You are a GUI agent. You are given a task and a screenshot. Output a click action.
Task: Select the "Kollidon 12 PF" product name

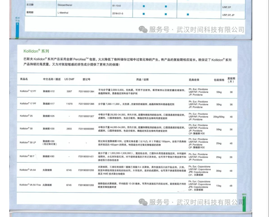pyautogui.click(x=28, y=91)
